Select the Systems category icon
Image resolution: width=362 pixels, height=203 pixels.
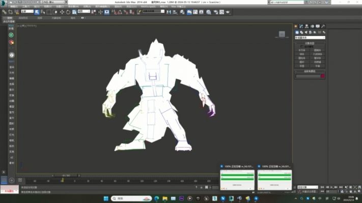(324, 32)
